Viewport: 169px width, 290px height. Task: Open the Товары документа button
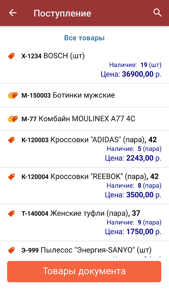click(84, 271)
